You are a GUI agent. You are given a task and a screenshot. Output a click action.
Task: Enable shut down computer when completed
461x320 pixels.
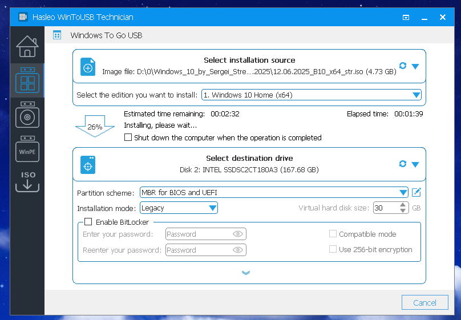(x=128, y=137)
